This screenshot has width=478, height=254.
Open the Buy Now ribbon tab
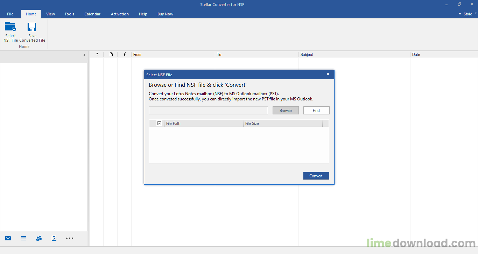coord(165,14)
